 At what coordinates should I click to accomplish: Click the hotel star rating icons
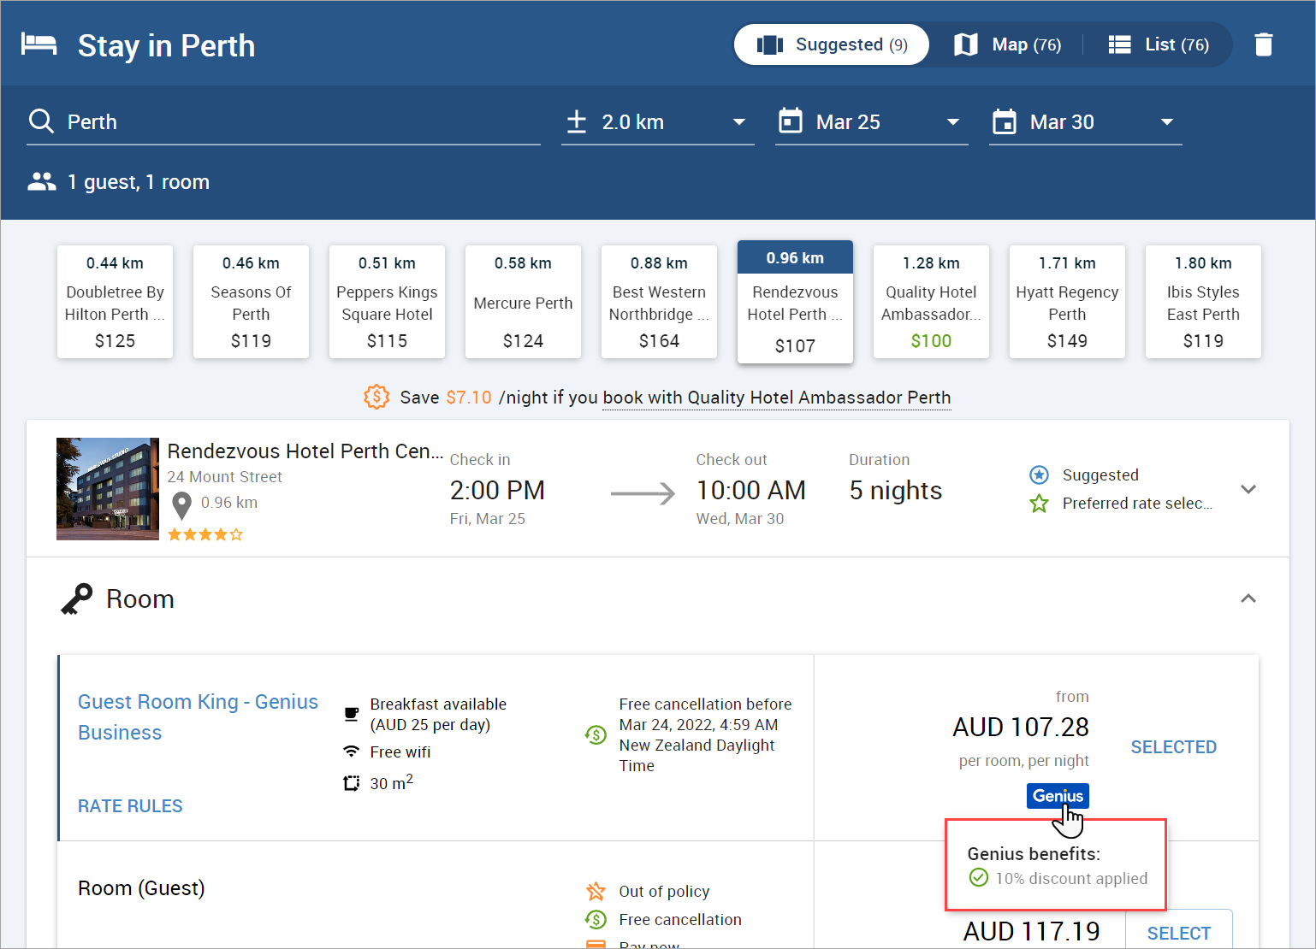coord(205,534)
